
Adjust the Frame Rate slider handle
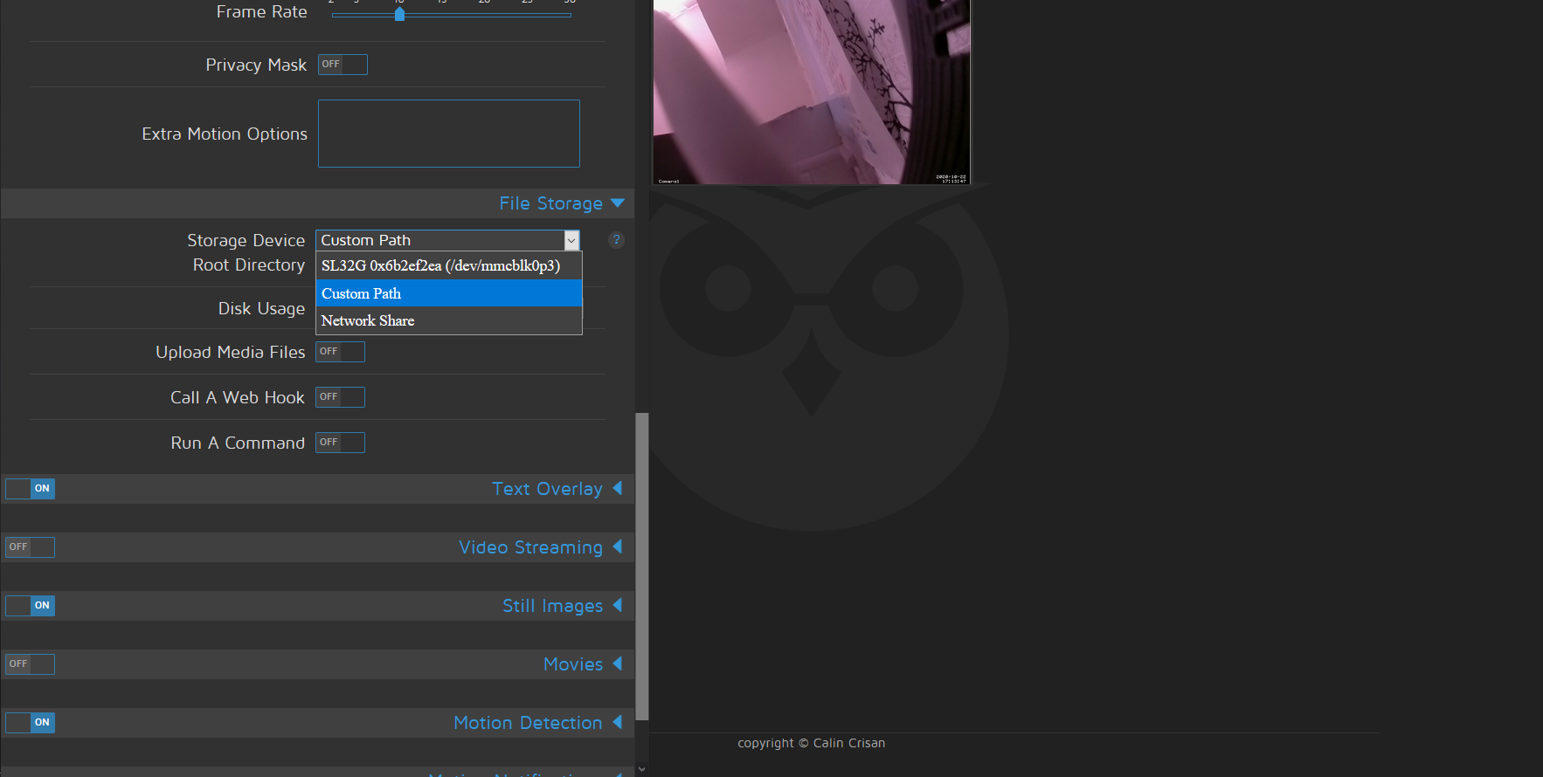pos(399,14)
